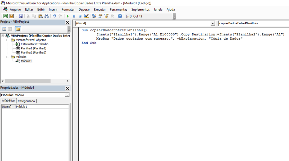
Task: Click the MsgBox code line
Action: coord(169,39)
